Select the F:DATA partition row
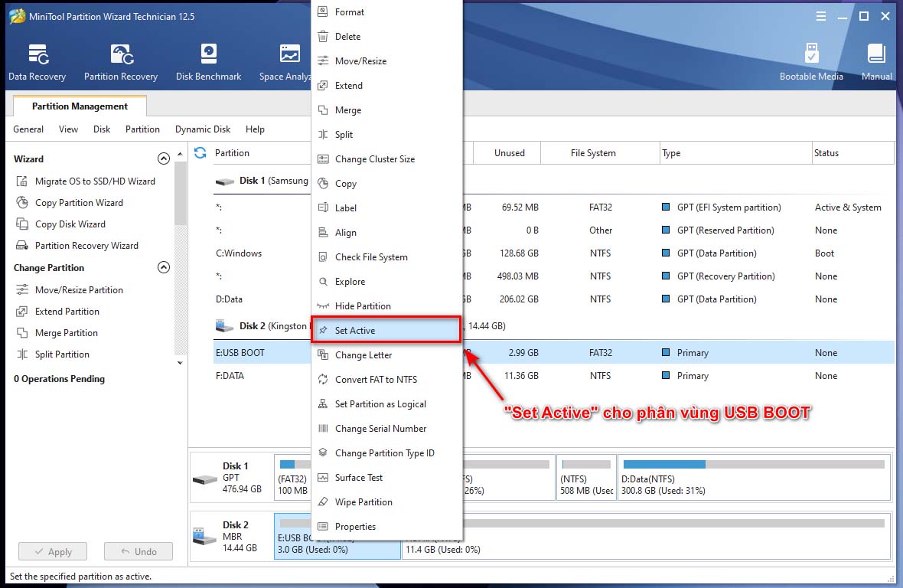The width and height of the screenshot is (903, 588). click(553, 375)
